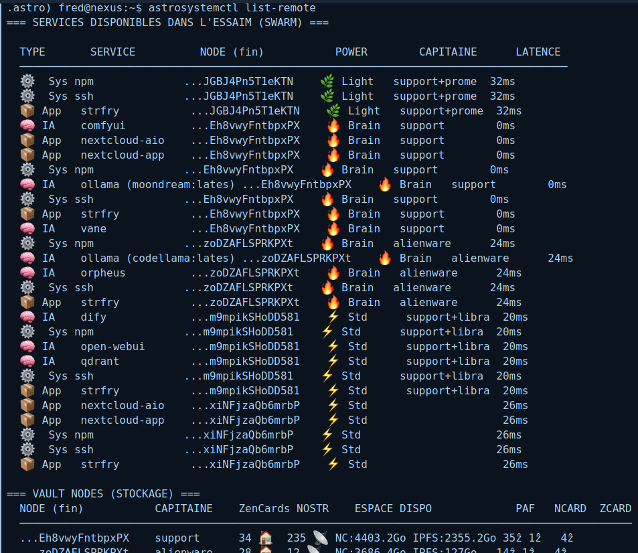This screenshot has height=553, width=638.
Task: Click the satellite dish icon next to 235
Action: point(319,538)
